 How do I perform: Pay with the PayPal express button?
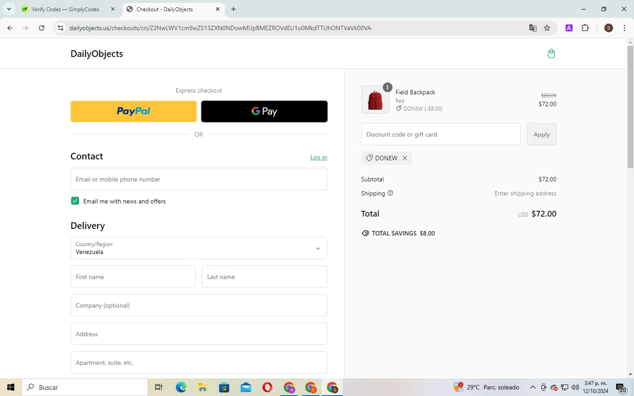[134, 111]
